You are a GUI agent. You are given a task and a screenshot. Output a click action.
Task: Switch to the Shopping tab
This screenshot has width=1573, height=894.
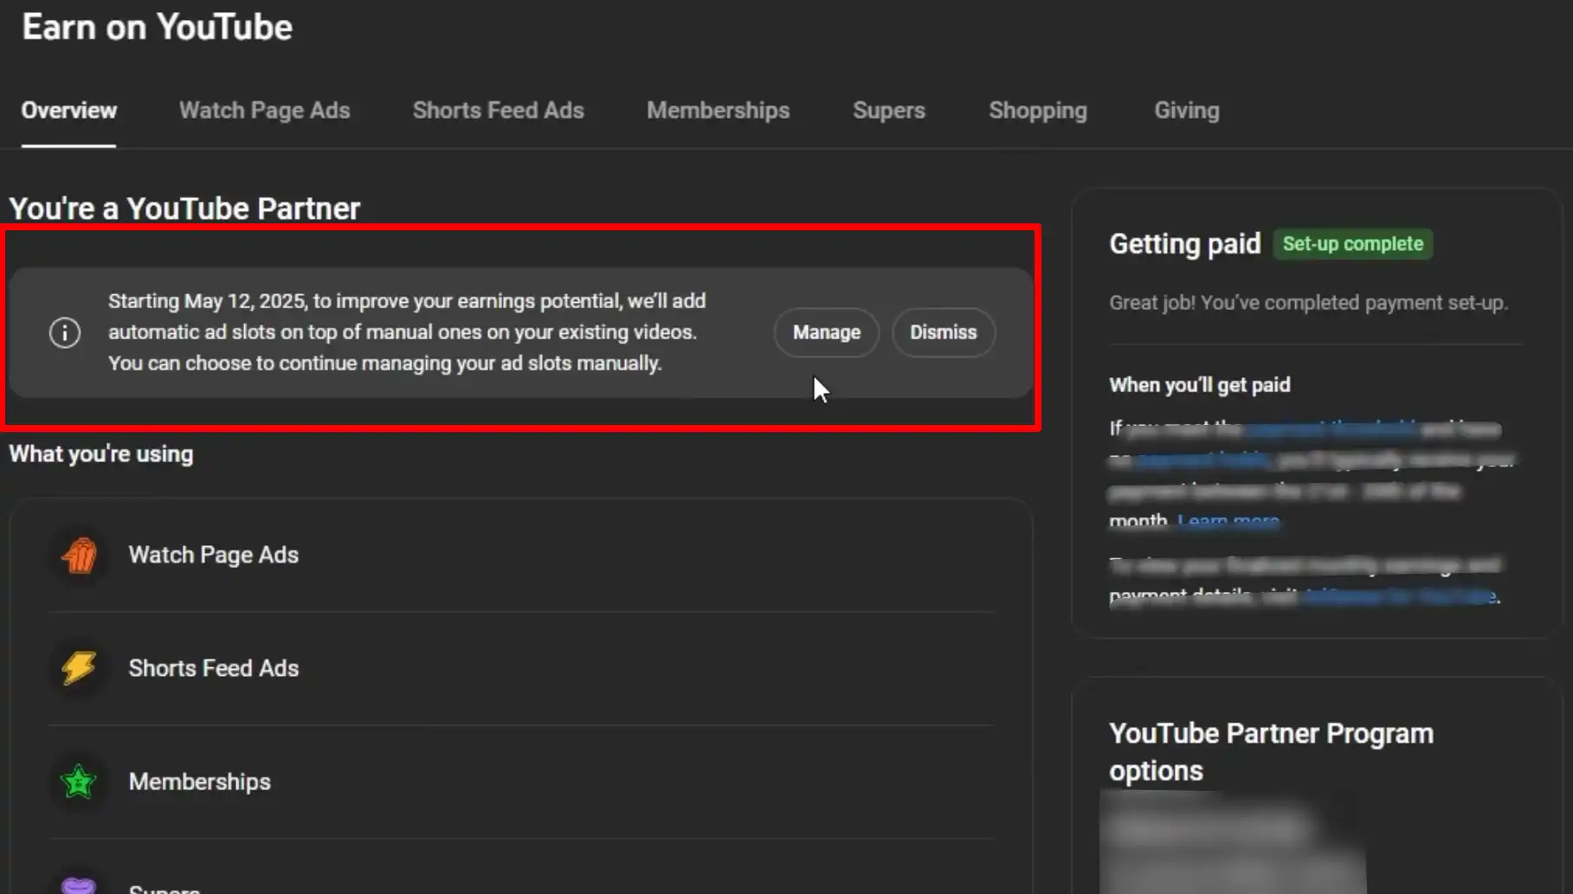coord(1037,111)
